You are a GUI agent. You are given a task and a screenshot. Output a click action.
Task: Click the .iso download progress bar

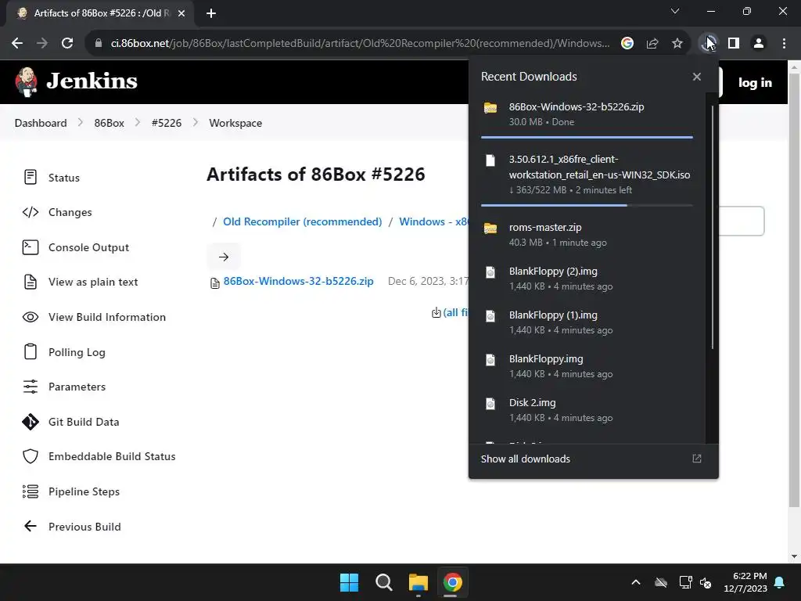[587, 206]
